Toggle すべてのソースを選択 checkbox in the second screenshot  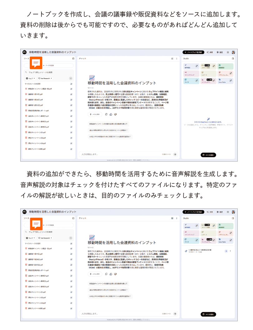[71, 243]
